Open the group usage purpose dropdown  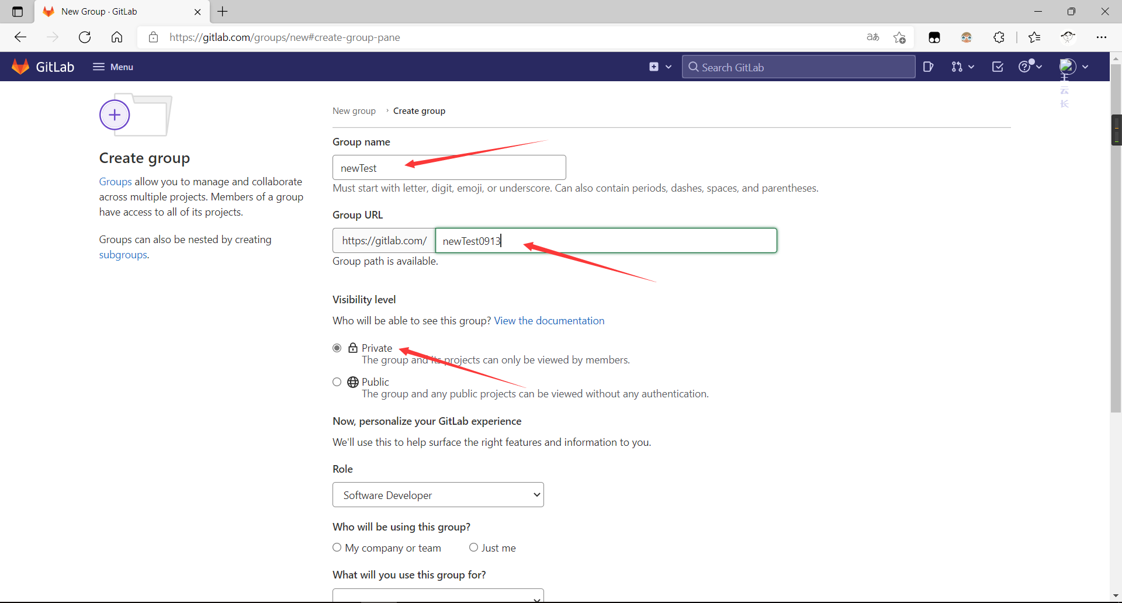(438, 595)
